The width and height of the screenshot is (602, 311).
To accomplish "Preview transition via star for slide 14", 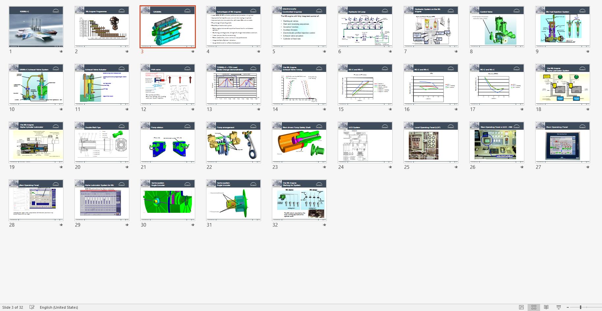I will point(325,109).
